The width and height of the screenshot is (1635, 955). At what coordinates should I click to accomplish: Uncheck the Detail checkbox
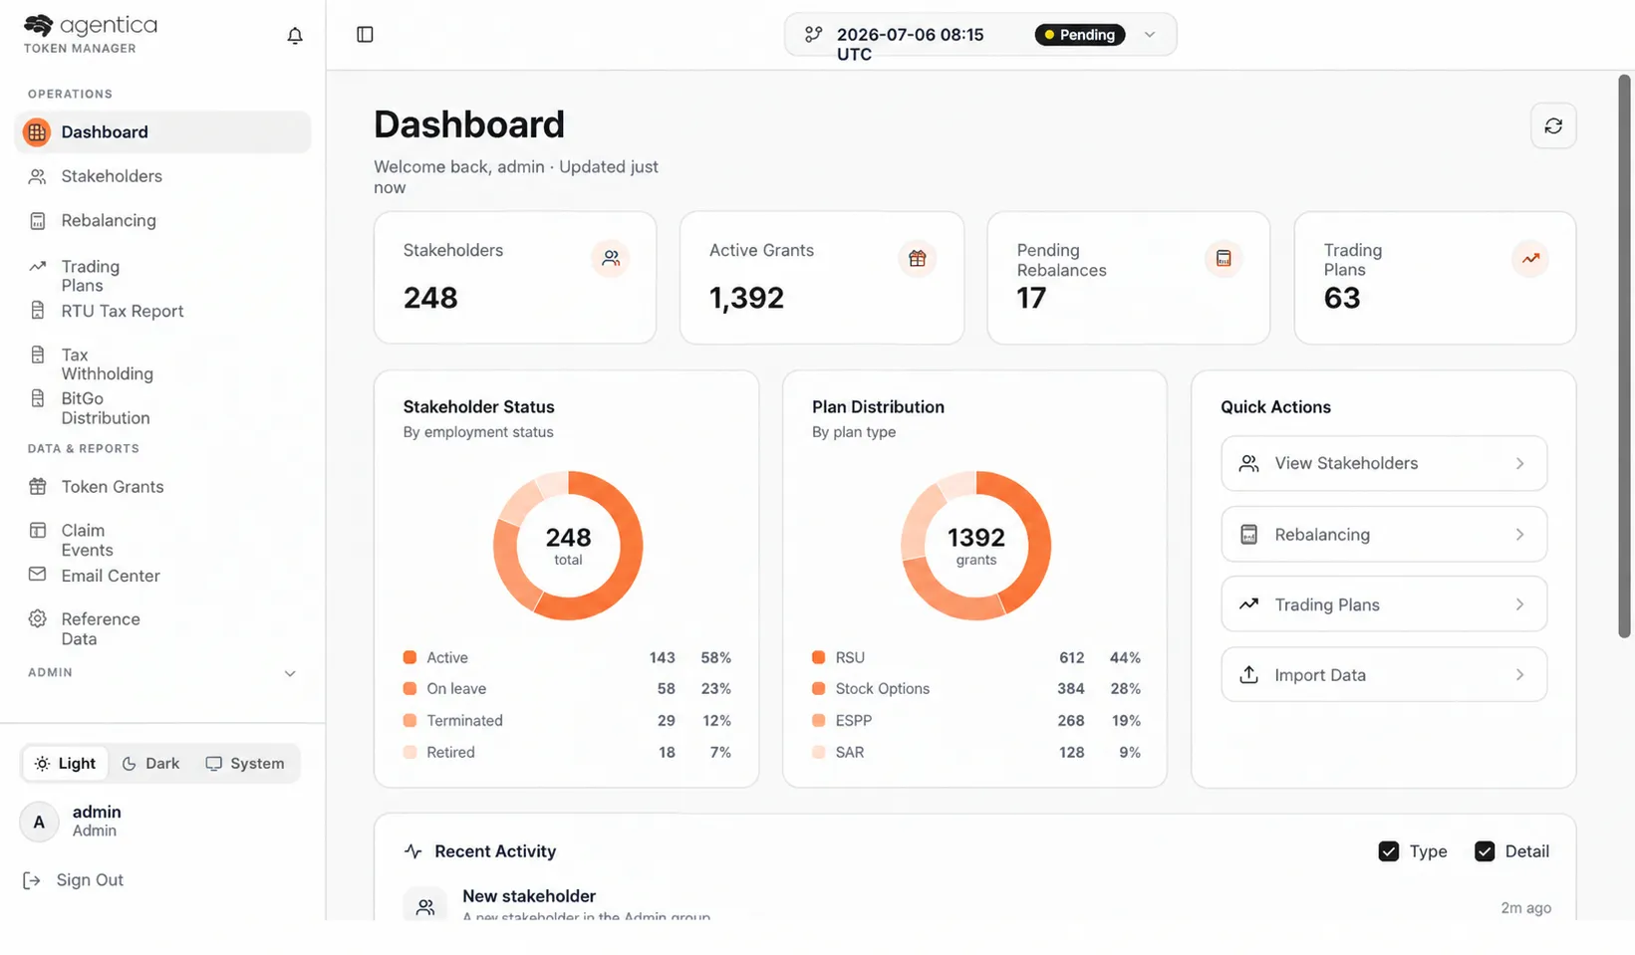pos(1485,851)
